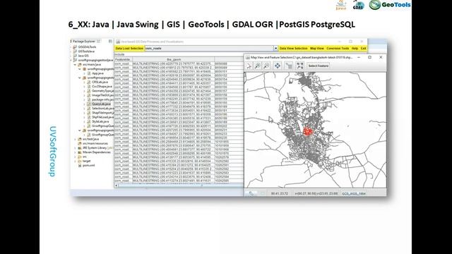Select the GISToolsJava project
The image size is (452, 254).
pyautogui.click(x=86, y=52)
